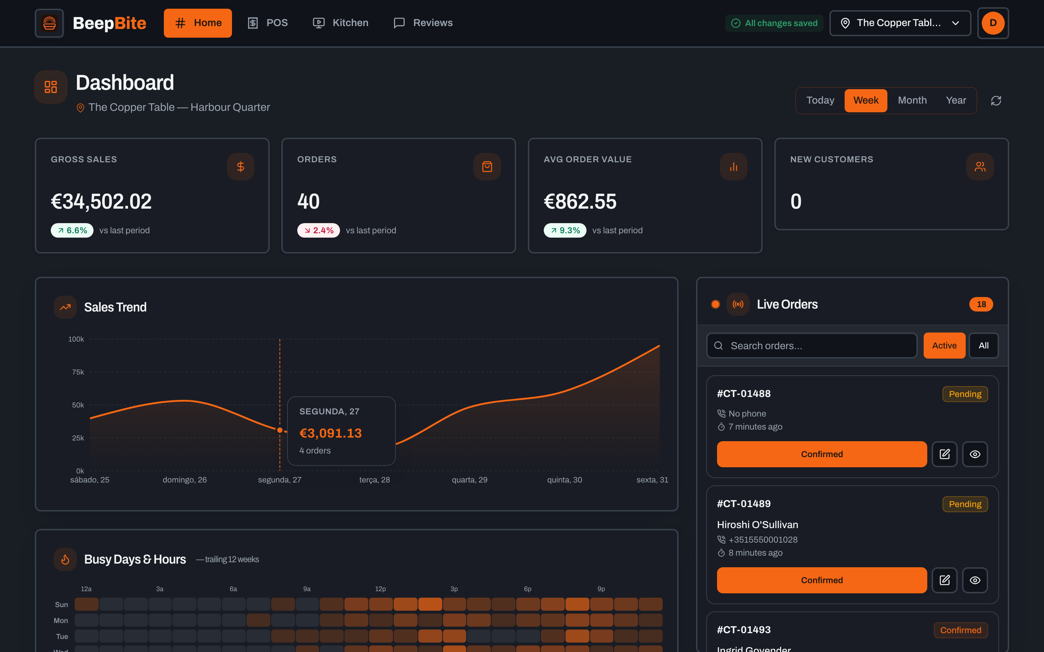
Task: Open the POS tab
Action: [268, 23]
